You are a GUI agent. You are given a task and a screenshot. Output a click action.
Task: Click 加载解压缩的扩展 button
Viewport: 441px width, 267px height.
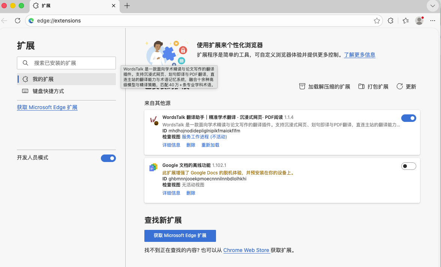click(x=325, y=87)
